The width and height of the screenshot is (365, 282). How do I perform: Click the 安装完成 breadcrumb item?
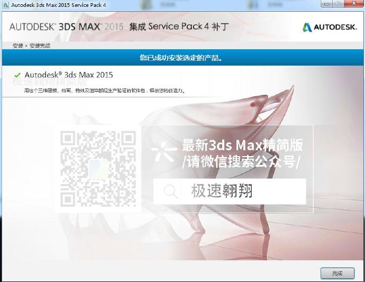39,46
